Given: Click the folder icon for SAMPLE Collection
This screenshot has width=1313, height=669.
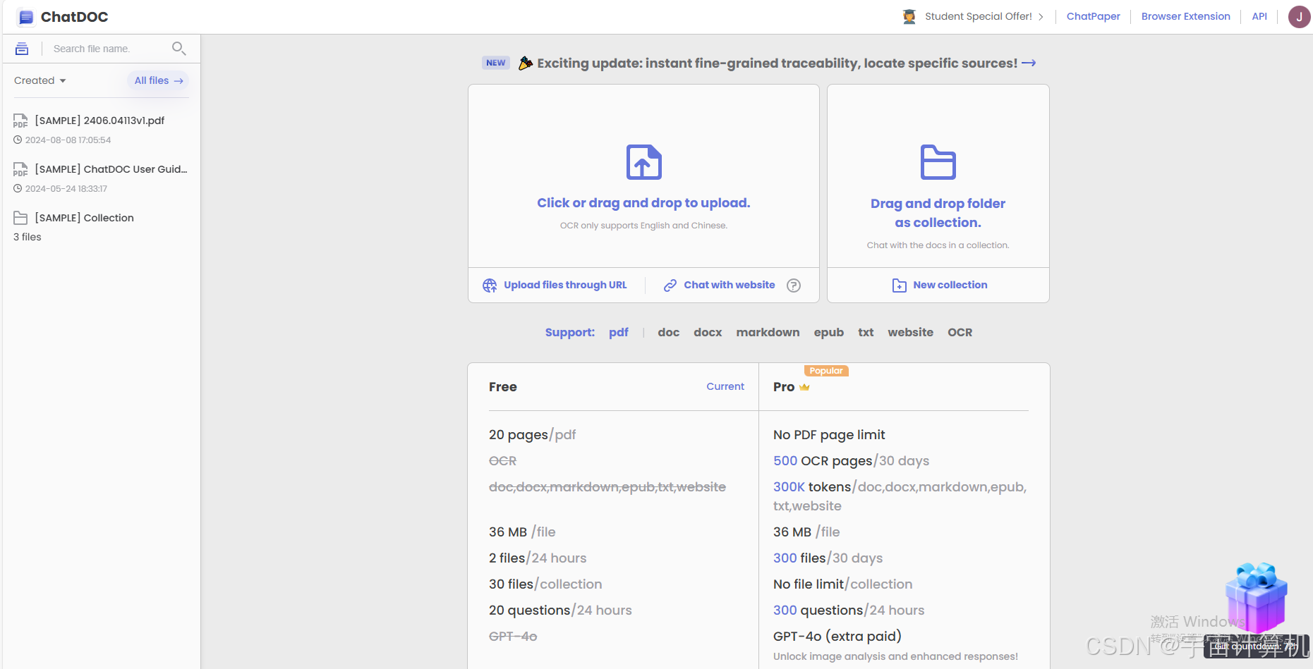Looking at the screenshot, I should (20, 218).
